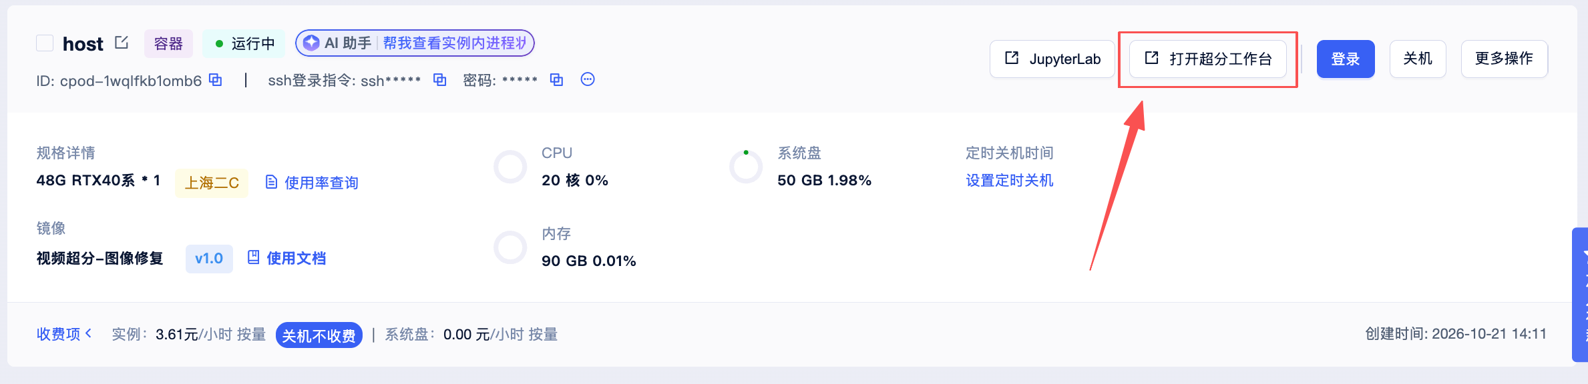Click the book icon beside 使用文档
Viewport: 1588px width, 384px height.
coord(253,257)
